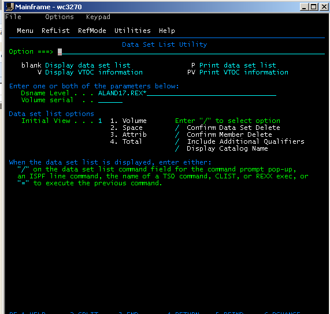Click the '4. Total' view option
The width and height of the screenshot is (330, 314).
coord(126,141)
